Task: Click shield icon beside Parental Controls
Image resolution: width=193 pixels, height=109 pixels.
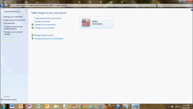Action: click(2, 100)
